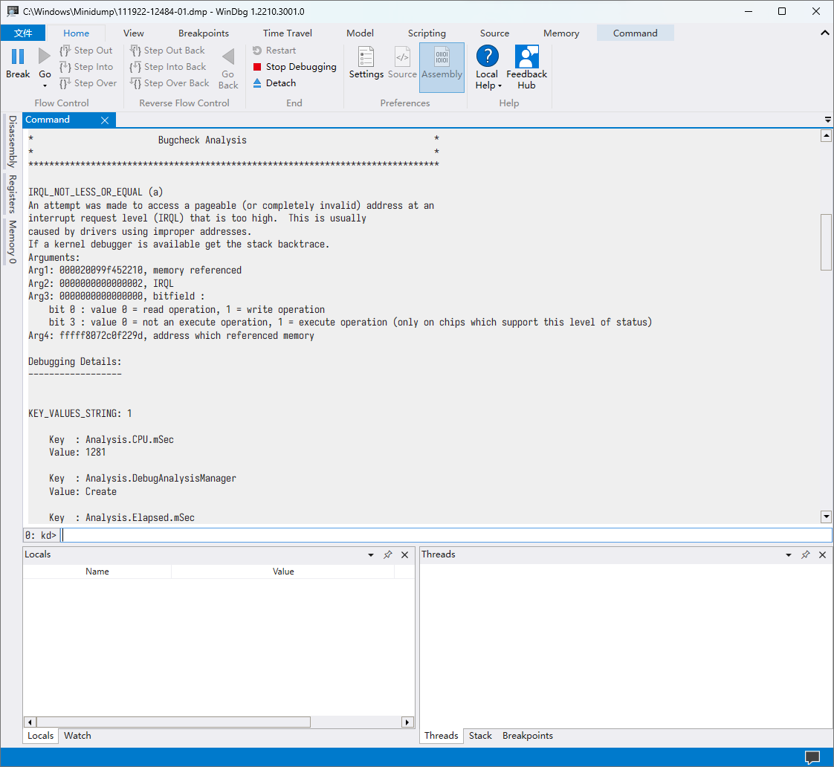This screenshot has width=834, height=767.
Task: Open the Disassembly side panel
Action: click(x=12, y=141)
